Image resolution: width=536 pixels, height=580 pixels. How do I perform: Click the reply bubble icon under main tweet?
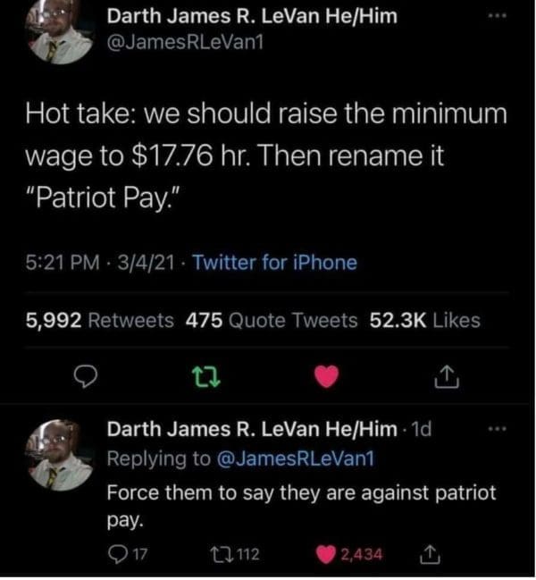coord(86,377)
